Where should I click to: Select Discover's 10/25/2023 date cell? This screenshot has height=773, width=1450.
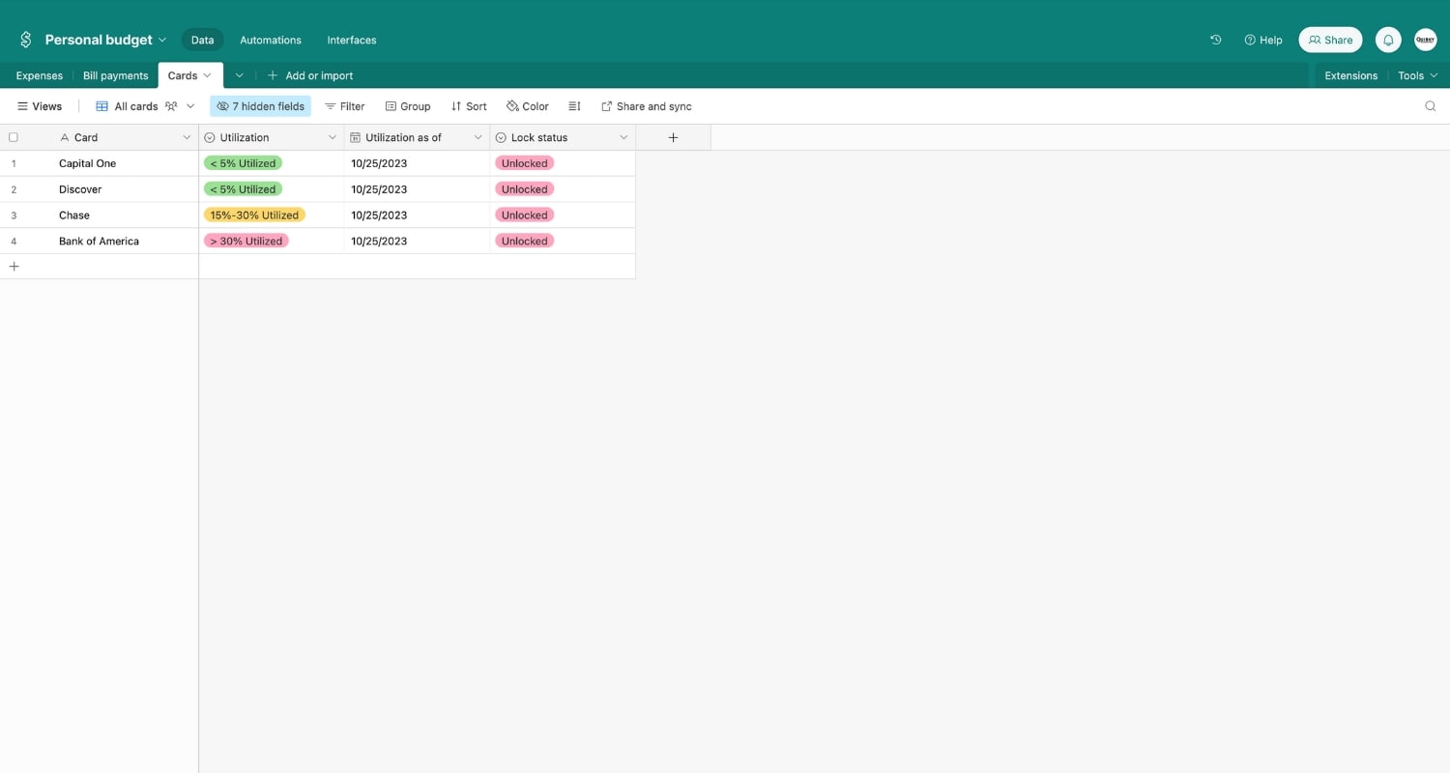[417, 189]
